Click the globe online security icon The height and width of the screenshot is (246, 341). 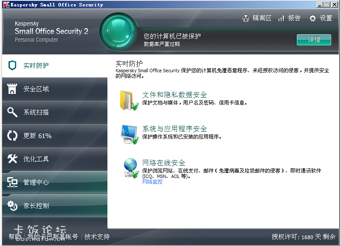point(131,168)
